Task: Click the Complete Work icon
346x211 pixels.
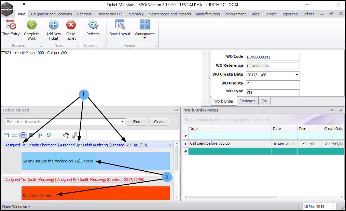Action: click(x=32, y=25)
